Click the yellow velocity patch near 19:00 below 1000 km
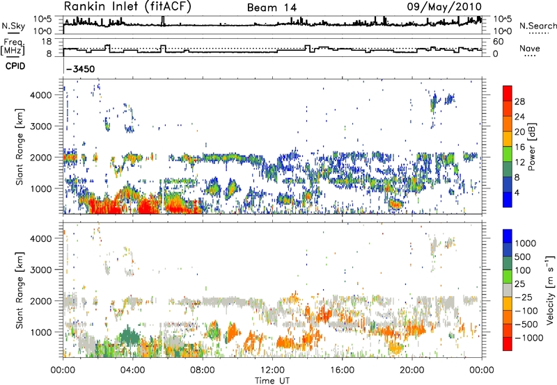Image resolution: width=557 pixels, height=385 pixels. coord(395,347)
